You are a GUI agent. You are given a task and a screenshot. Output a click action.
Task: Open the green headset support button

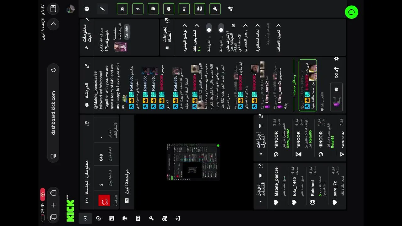(351, 12)
